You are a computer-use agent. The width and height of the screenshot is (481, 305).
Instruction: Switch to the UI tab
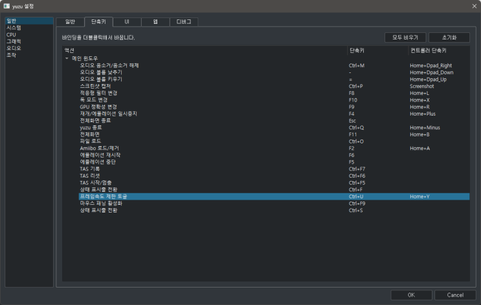point(127,22)
